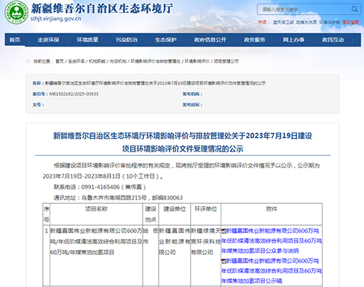The height and width of the screenshot is (287, 364).
Task: Open the 走进环保 navigation menu
Action: 49,40
